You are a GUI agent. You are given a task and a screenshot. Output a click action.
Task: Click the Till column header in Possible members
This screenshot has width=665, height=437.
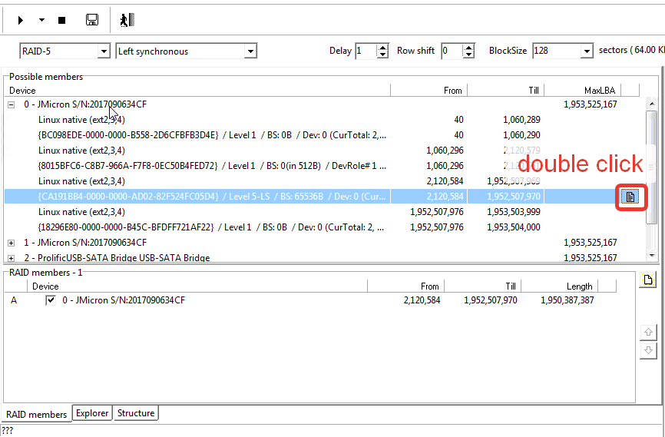505,91
